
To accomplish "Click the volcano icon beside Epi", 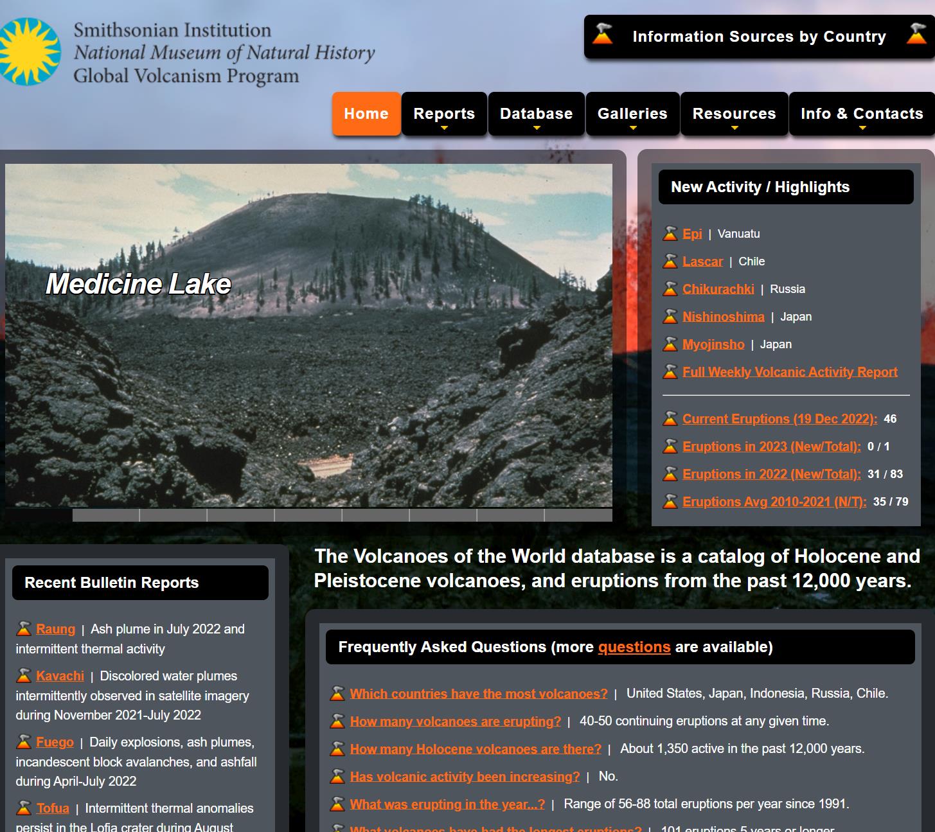I will (670, 234).
